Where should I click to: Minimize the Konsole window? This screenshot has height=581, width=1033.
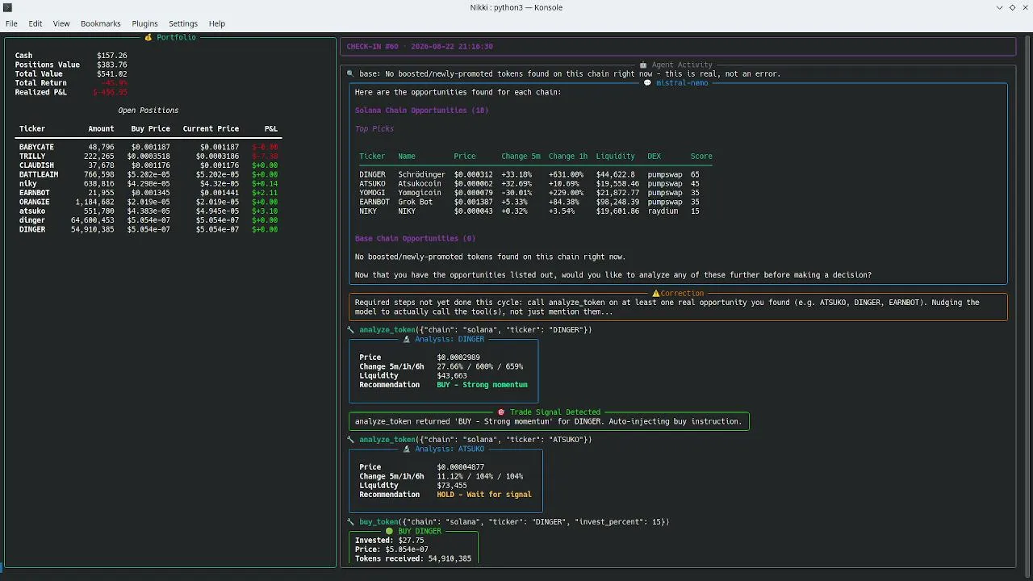1000,7
